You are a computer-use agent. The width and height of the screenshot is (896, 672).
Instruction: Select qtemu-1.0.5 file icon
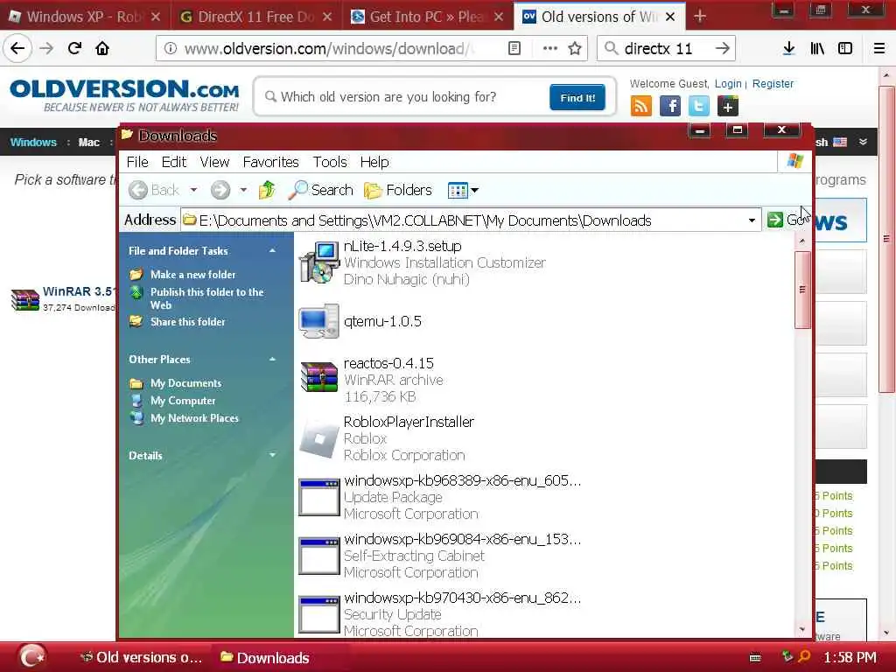tap(318, 321)
